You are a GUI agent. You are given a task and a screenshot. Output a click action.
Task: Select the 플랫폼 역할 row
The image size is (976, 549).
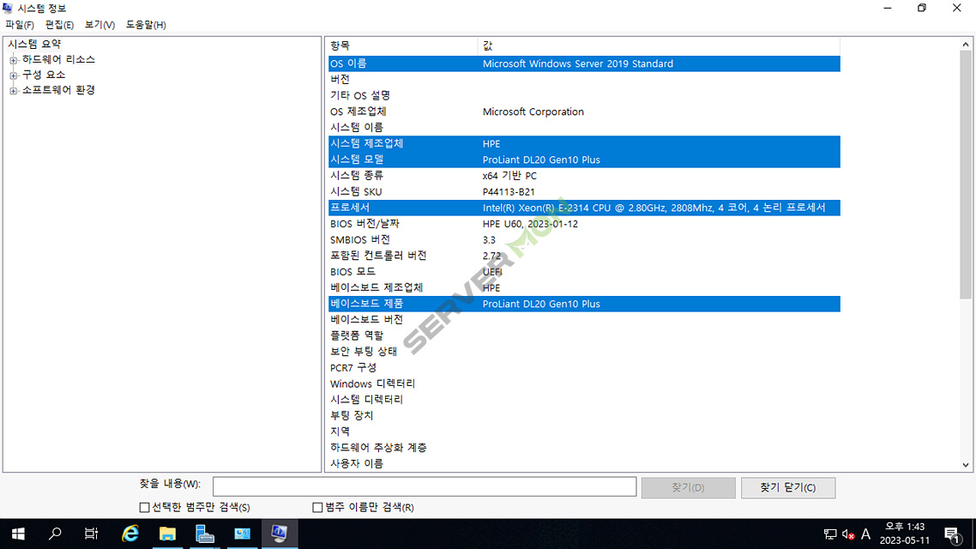pos(584,335)
